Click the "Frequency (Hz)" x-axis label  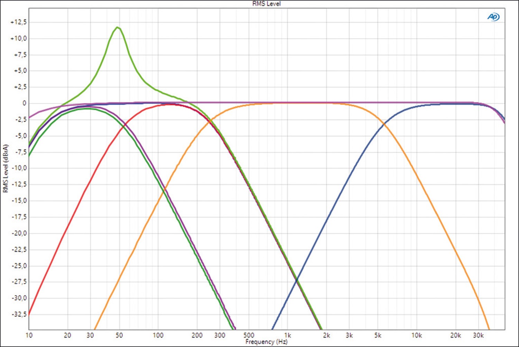pos(266,342)
